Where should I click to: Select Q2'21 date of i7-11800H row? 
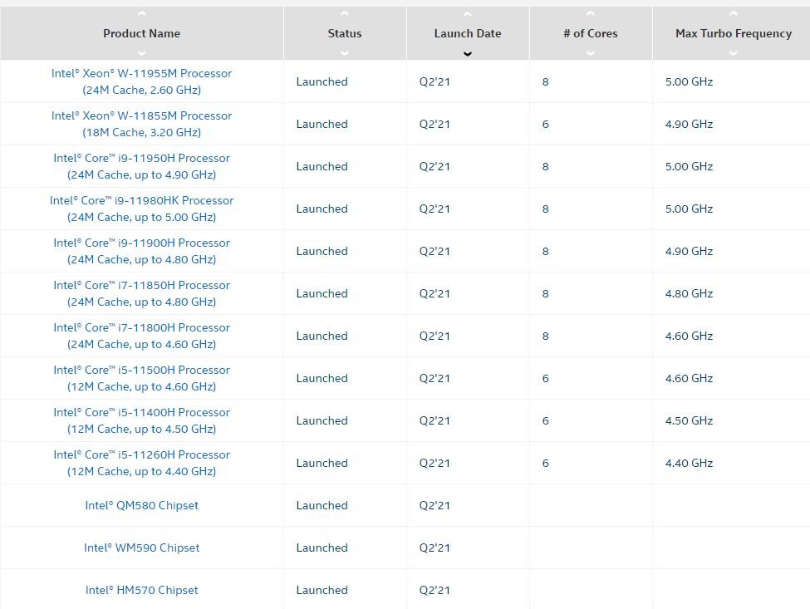coord(434,336)
